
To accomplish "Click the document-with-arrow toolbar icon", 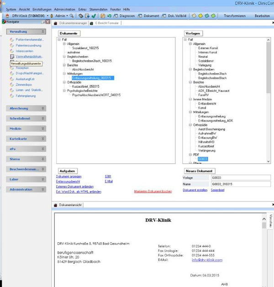I will point(87,16).
